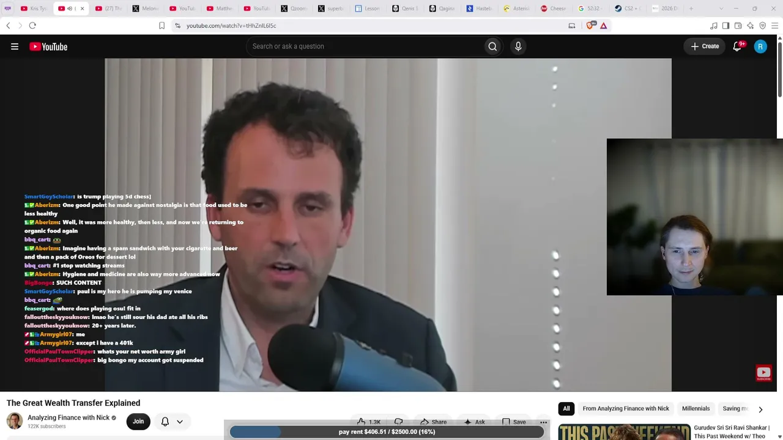
Task: View site information icon beside the URL
Action: point(177,26)
